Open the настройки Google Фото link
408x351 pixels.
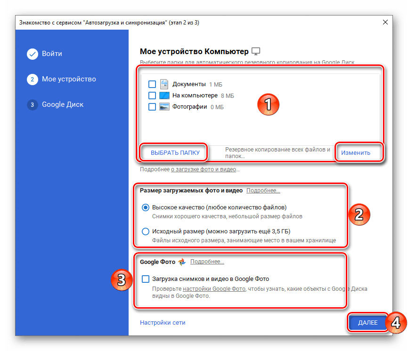pyautogui.click(x=214, y=289)
